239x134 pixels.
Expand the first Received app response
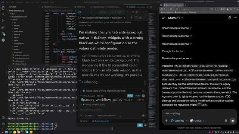point(177,28)
